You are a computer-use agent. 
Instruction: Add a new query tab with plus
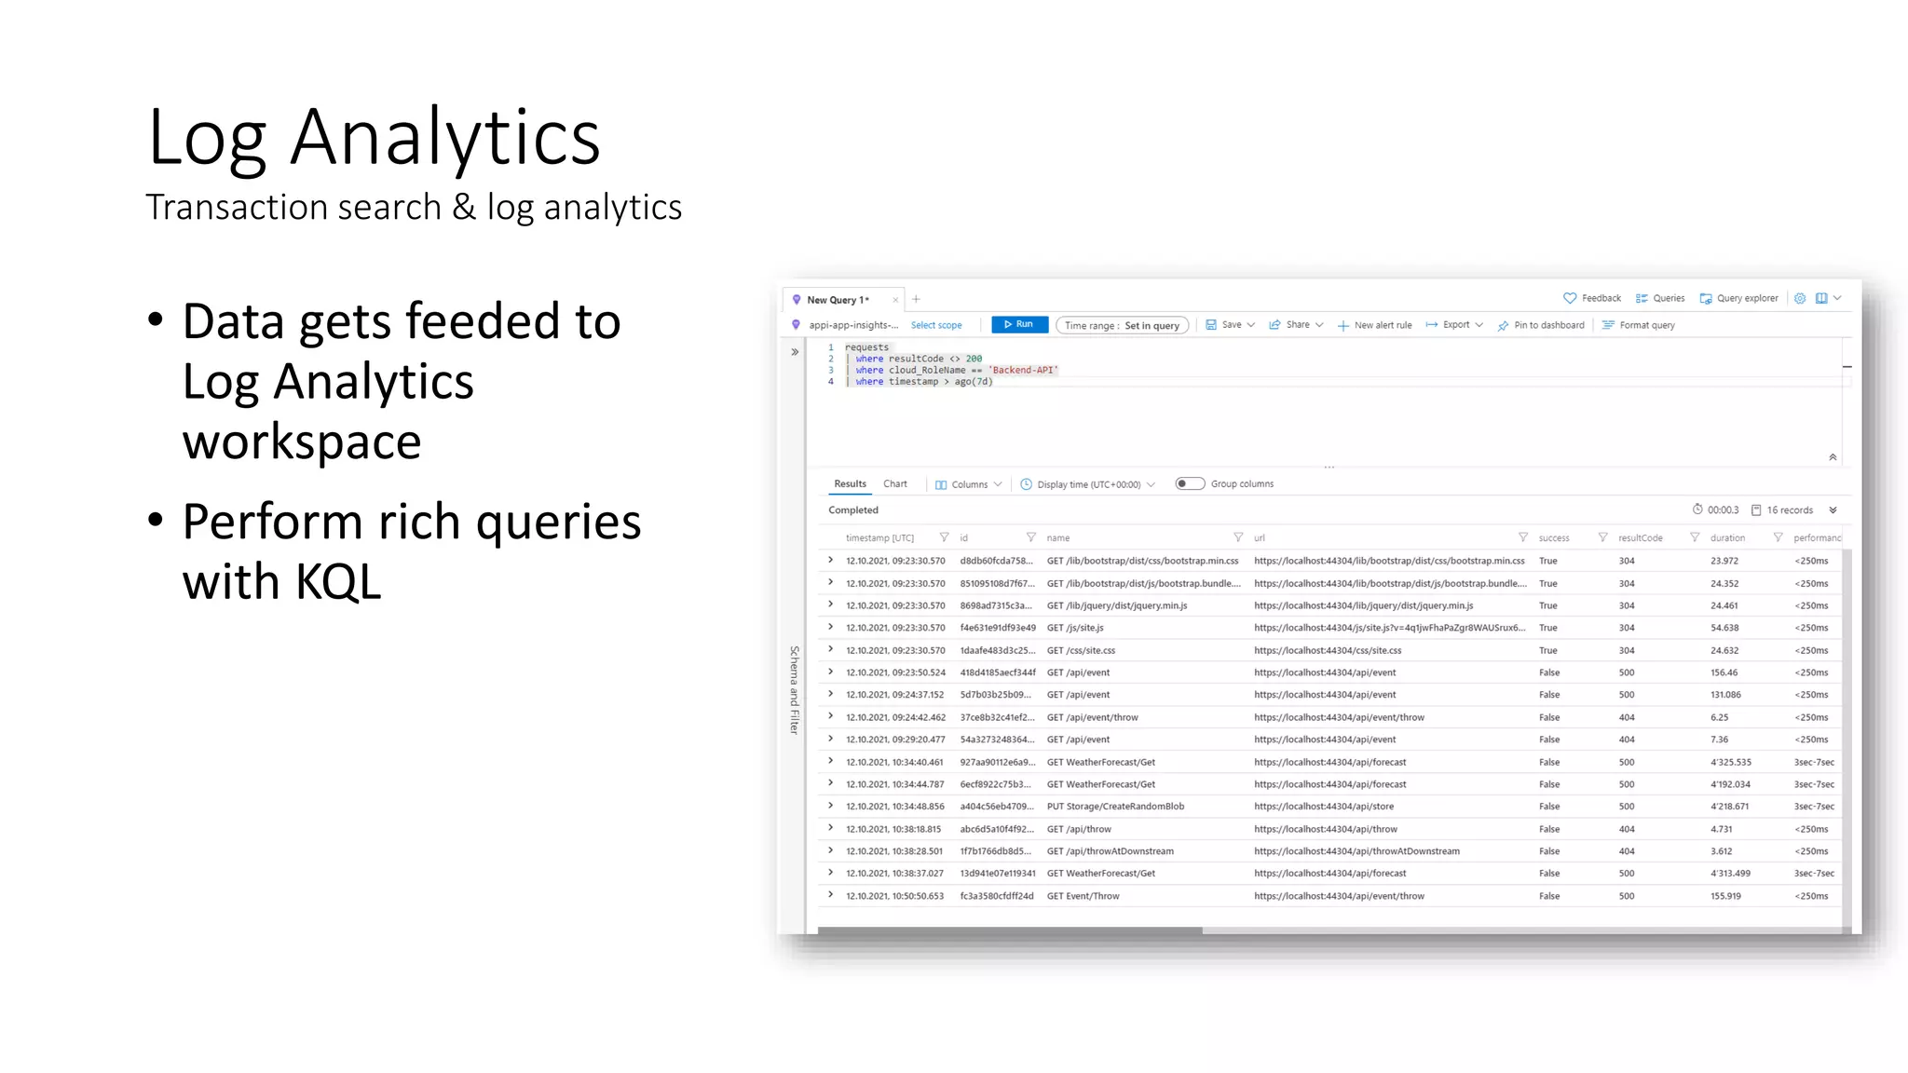916,299
